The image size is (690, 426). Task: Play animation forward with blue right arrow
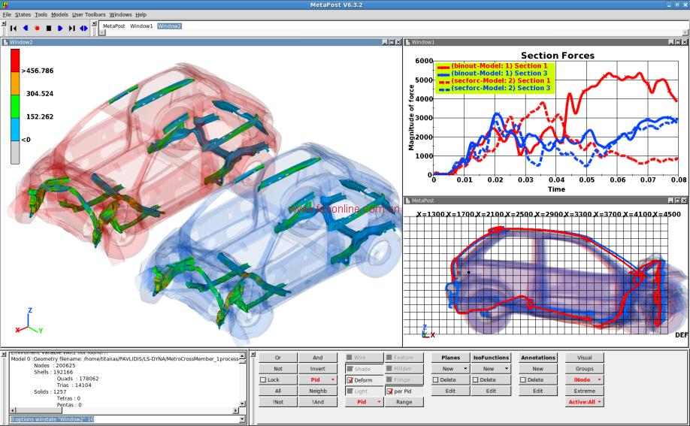point(60,28)
